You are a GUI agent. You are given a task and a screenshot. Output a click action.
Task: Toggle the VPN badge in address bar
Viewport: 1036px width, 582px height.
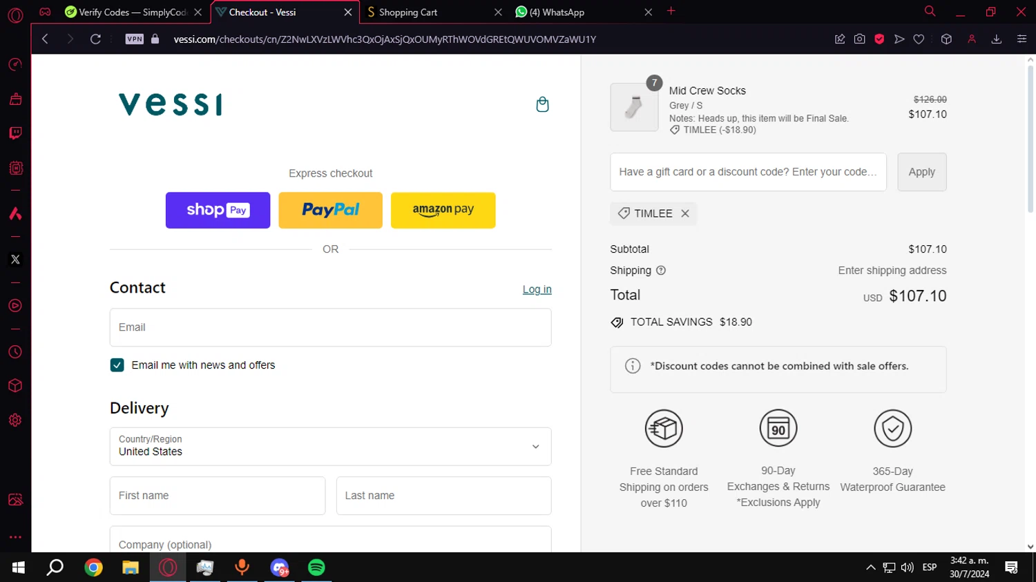135,39
